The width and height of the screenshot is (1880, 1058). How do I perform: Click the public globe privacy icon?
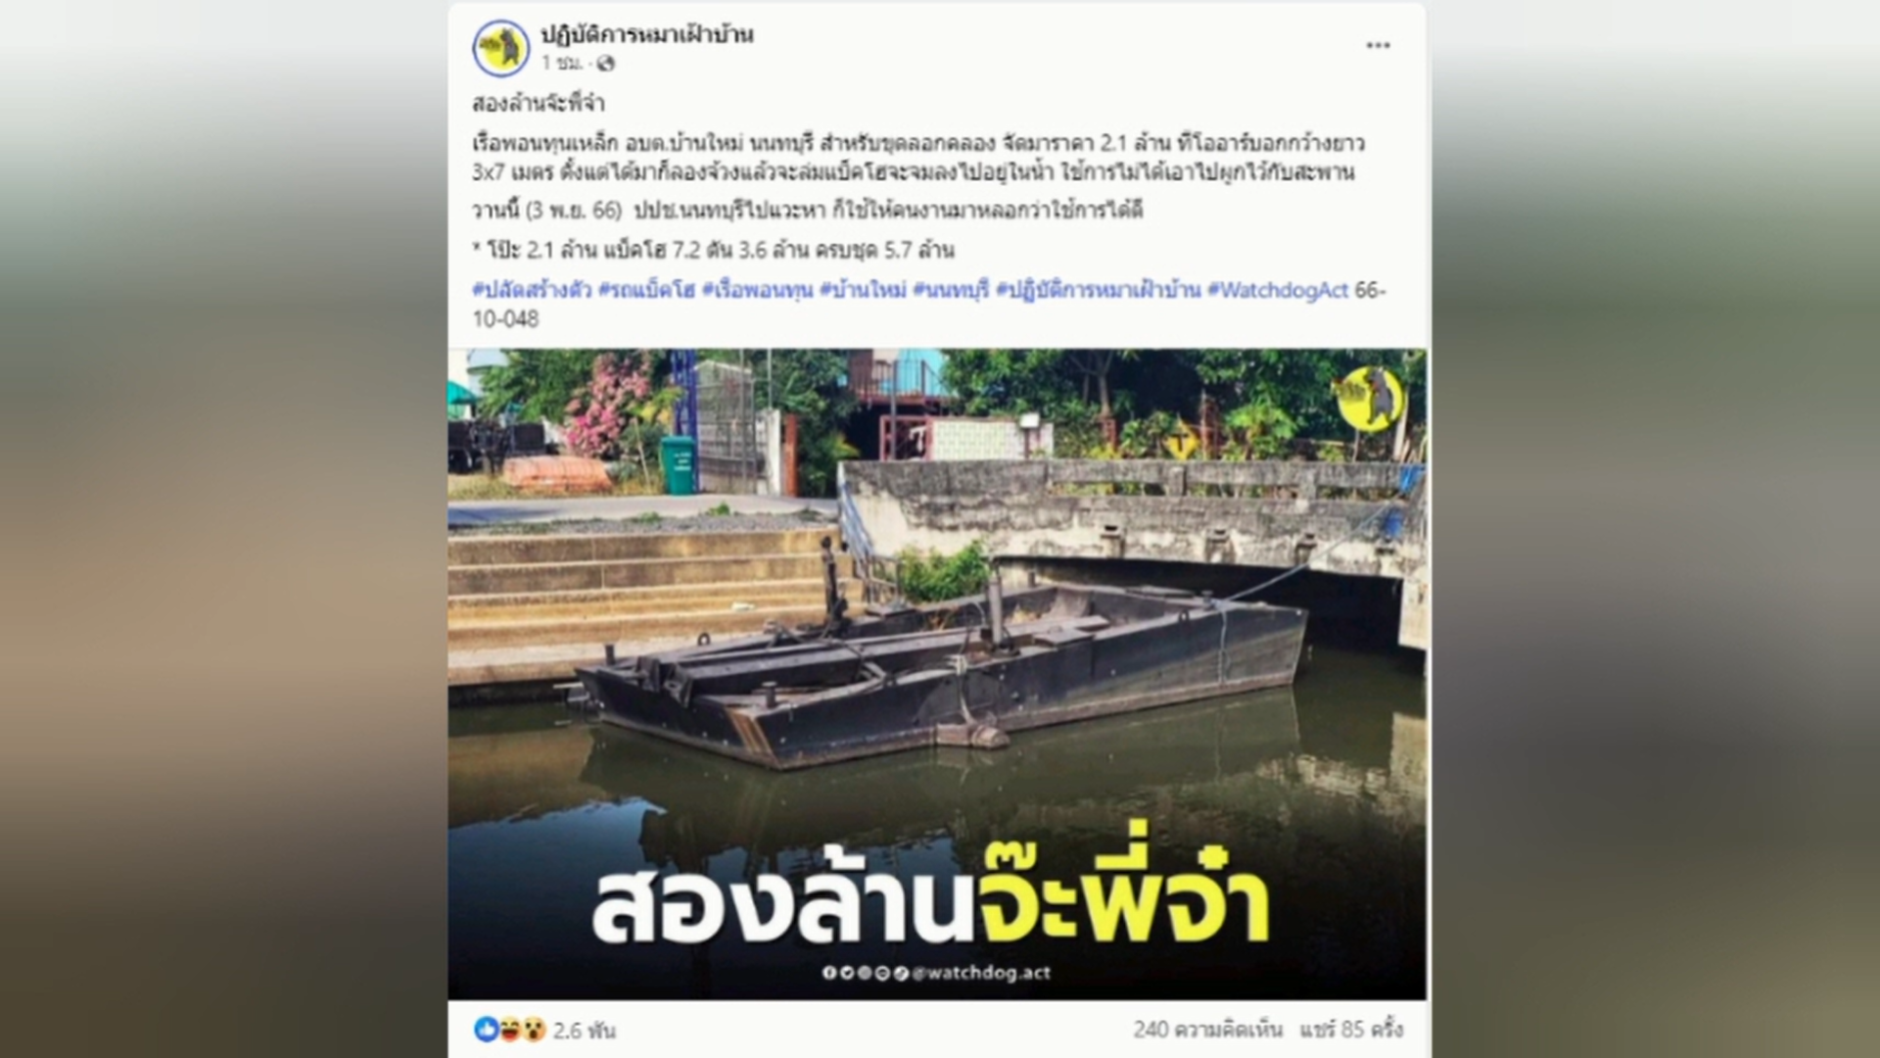click(606, 64)
